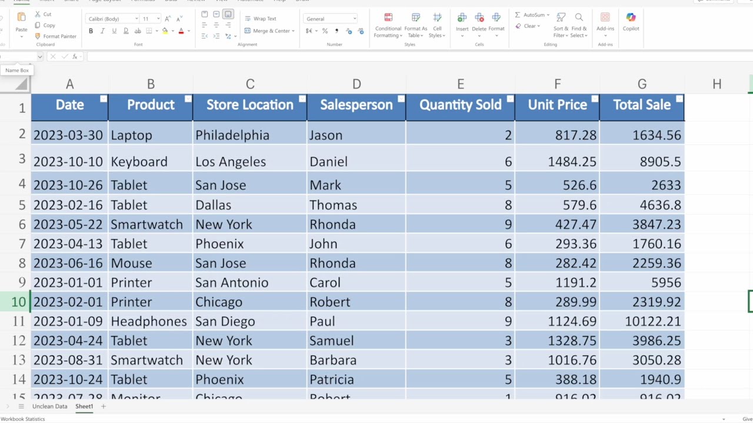The width and height of the screenshot is (753, 423).
Task: Apply comma style number format
Action: [336, 31]
